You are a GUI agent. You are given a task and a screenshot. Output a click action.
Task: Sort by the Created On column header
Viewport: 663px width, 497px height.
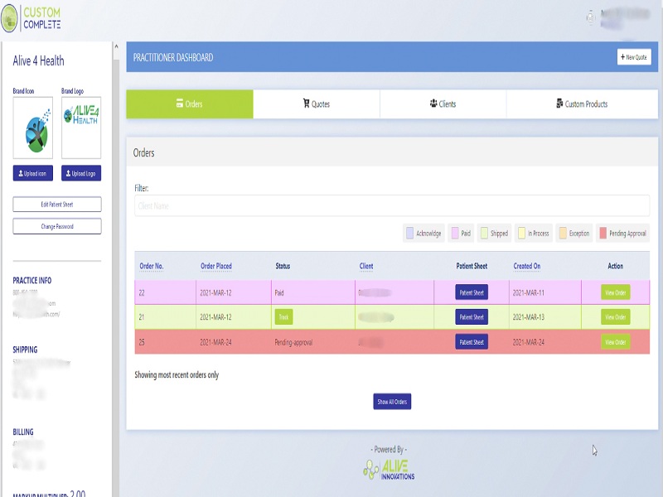point(527,266)
